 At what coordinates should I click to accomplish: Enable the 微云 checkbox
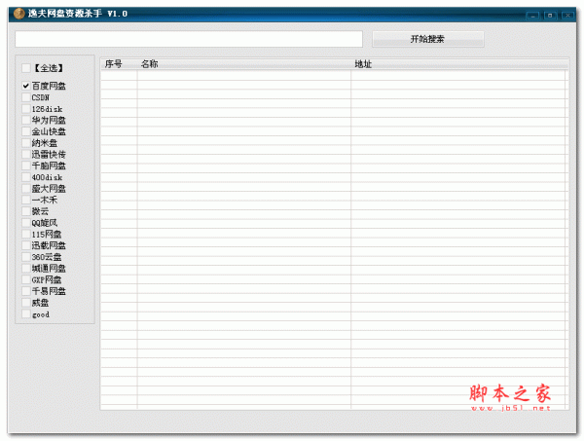[25, 211]
